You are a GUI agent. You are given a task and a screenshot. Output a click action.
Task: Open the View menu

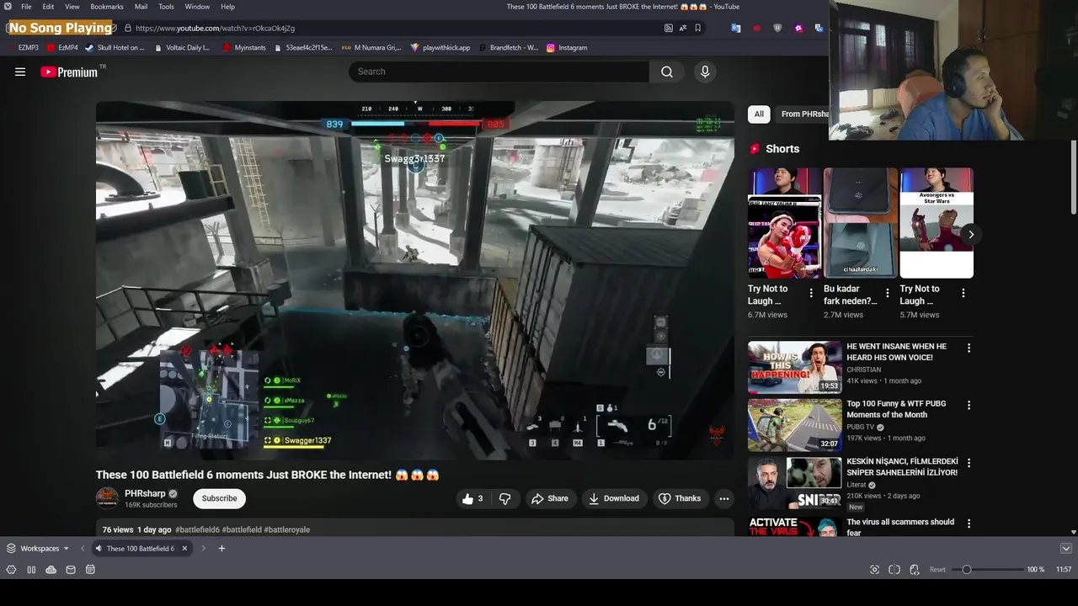[72, 7]
